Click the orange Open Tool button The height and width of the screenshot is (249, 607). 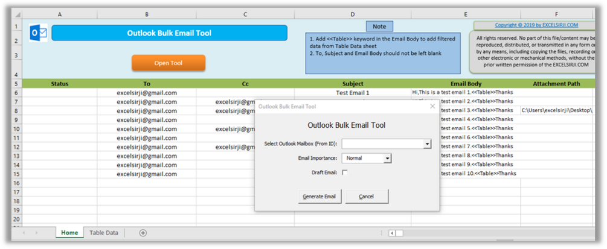coord(169,63)
